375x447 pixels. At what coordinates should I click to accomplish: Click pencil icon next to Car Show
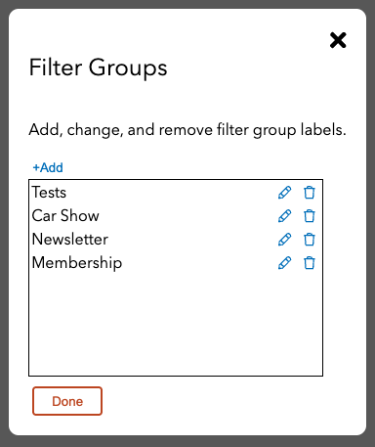284,216
